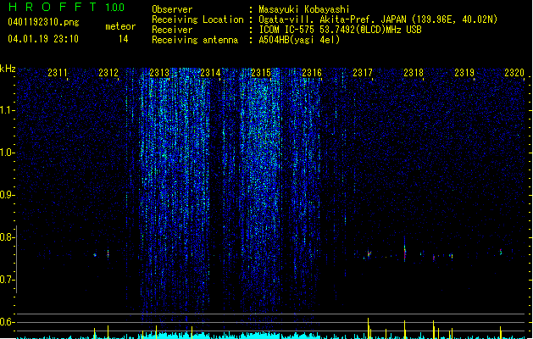The width and height of the screenshot is (533, 339).
Task: Click the 2311 time marker
Action: tap(58, 73)
